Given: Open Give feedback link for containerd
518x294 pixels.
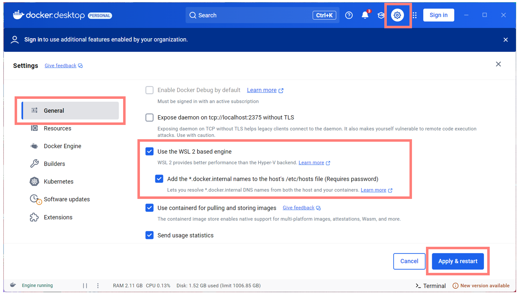Looking at the screenshot, I should (x=298, y=208).
